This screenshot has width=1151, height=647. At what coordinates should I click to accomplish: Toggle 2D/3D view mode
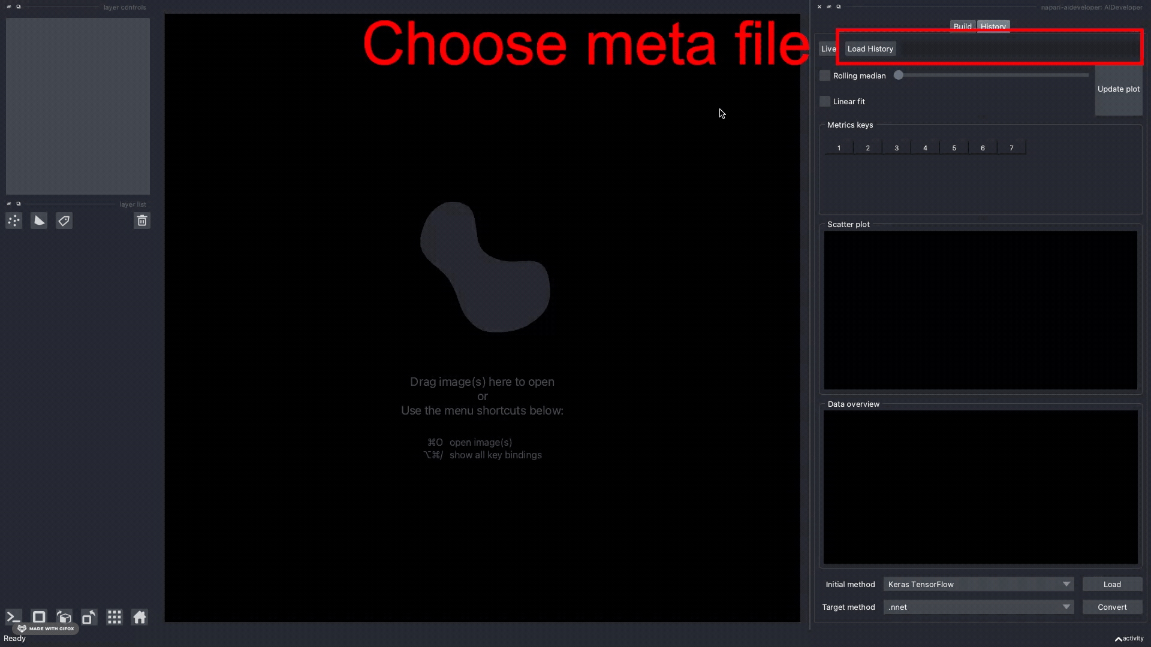click(39, 617)
